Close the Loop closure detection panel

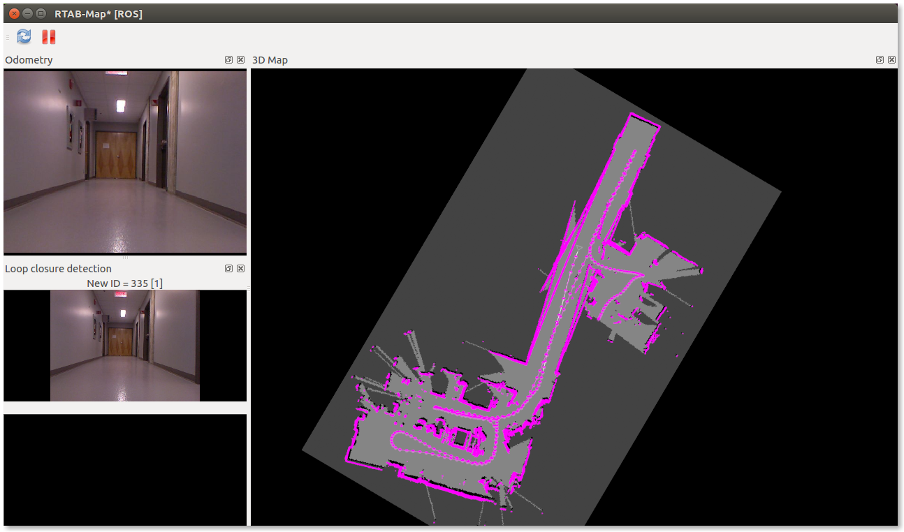240,269
